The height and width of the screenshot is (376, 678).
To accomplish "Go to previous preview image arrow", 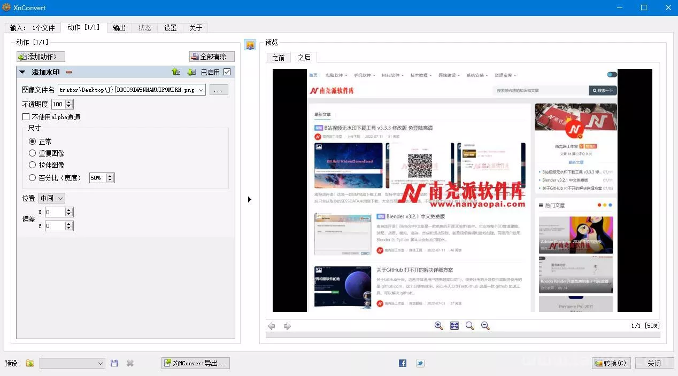I will point(272,326).
